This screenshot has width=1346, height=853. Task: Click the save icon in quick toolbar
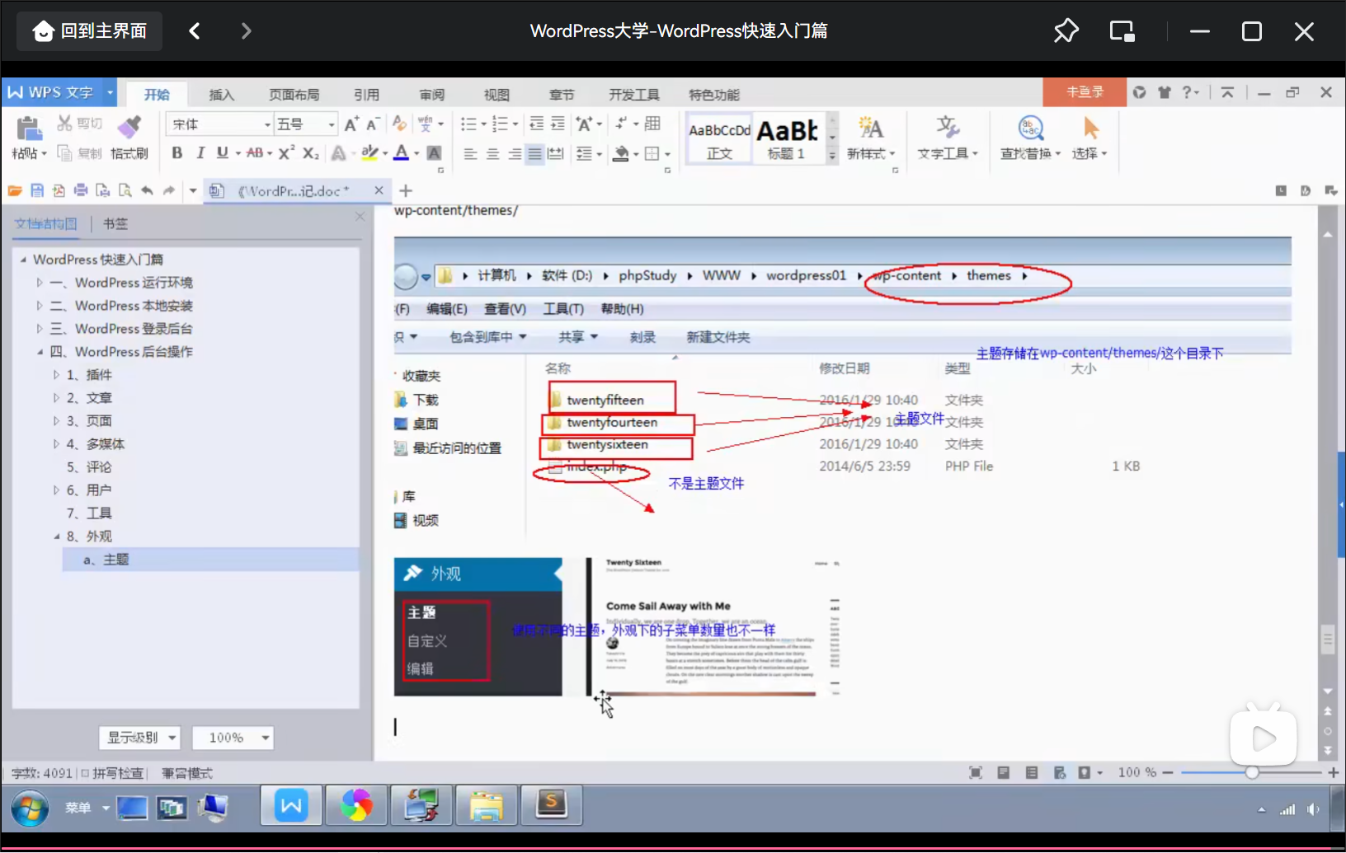[37, 190]
